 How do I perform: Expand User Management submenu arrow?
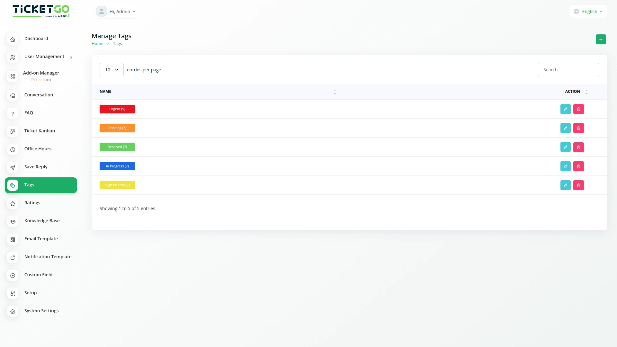click(x=71, y=57)
